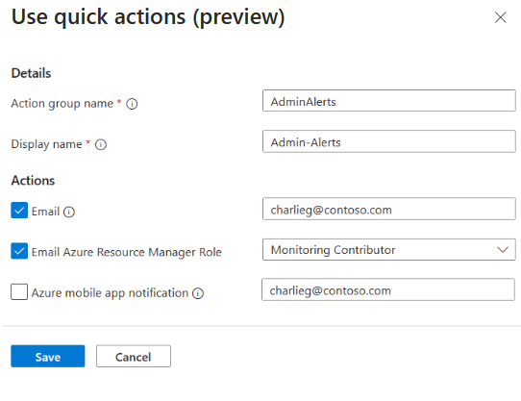Select the mobile app notification email field

pos(388,289)
